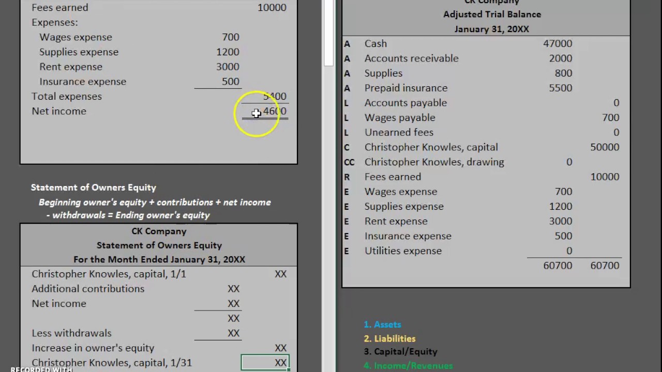
Task: Select Accounts payable label in trial balance
Action: pyautogui.click(x=405, y=103)
